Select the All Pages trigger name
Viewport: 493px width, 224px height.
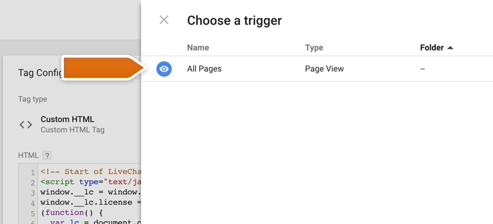(x=204, y=69)
